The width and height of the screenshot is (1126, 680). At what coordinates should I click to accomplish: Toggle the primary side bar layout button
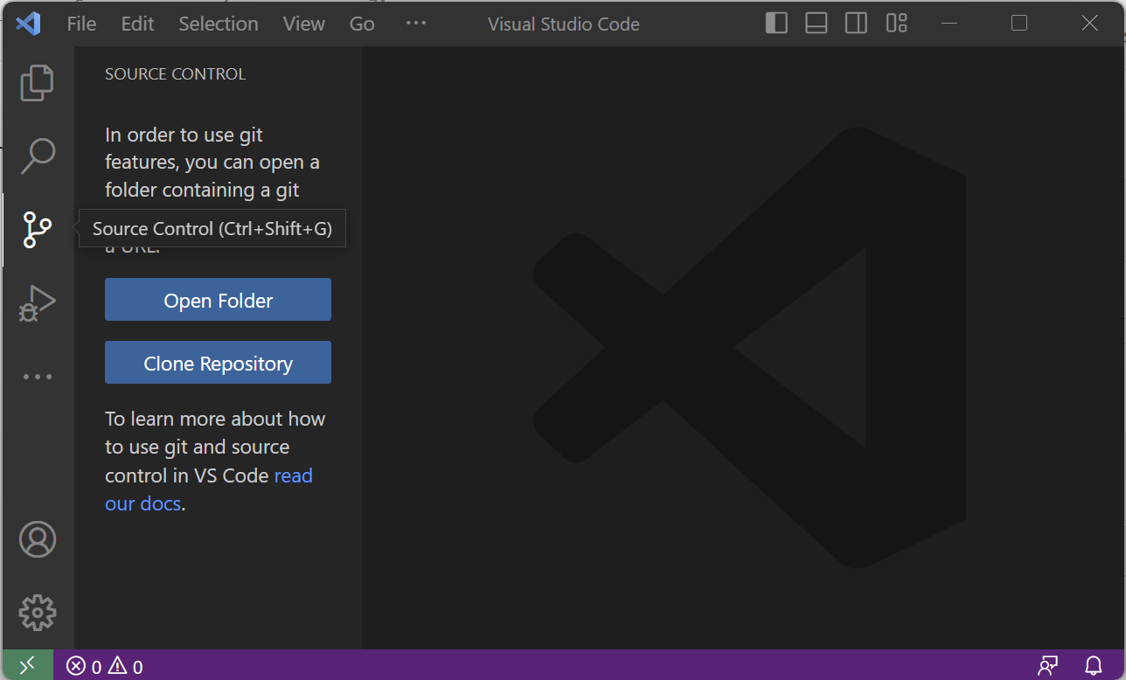tap(776, 24)
